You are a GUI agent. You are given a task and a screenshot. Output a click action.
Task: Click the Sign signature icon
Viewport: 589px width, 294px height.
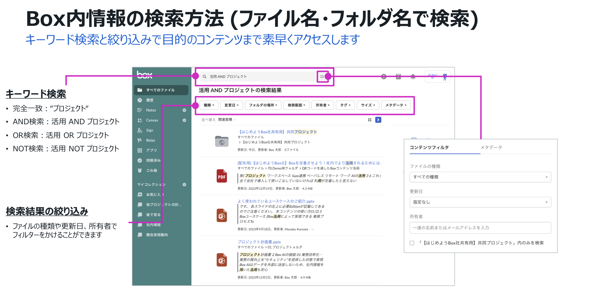(x=140, y=130)
